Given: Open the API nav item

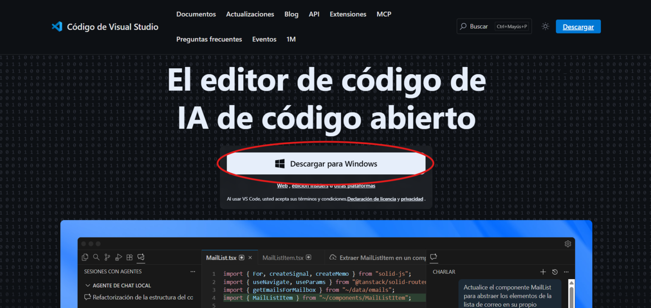Looking at the screenshot, I should [x=314, y=14].
